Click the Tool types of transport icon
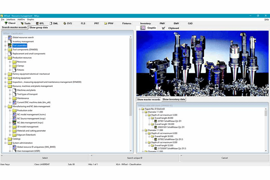The image size is (270, 180). click(14, 94)
